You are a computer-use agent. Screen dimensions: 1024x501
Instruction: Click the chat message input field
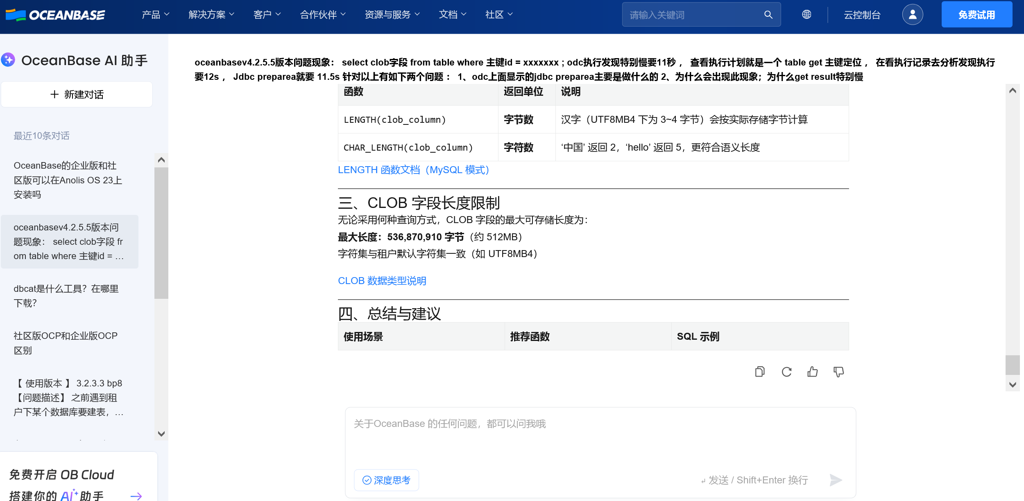(600, 438)
